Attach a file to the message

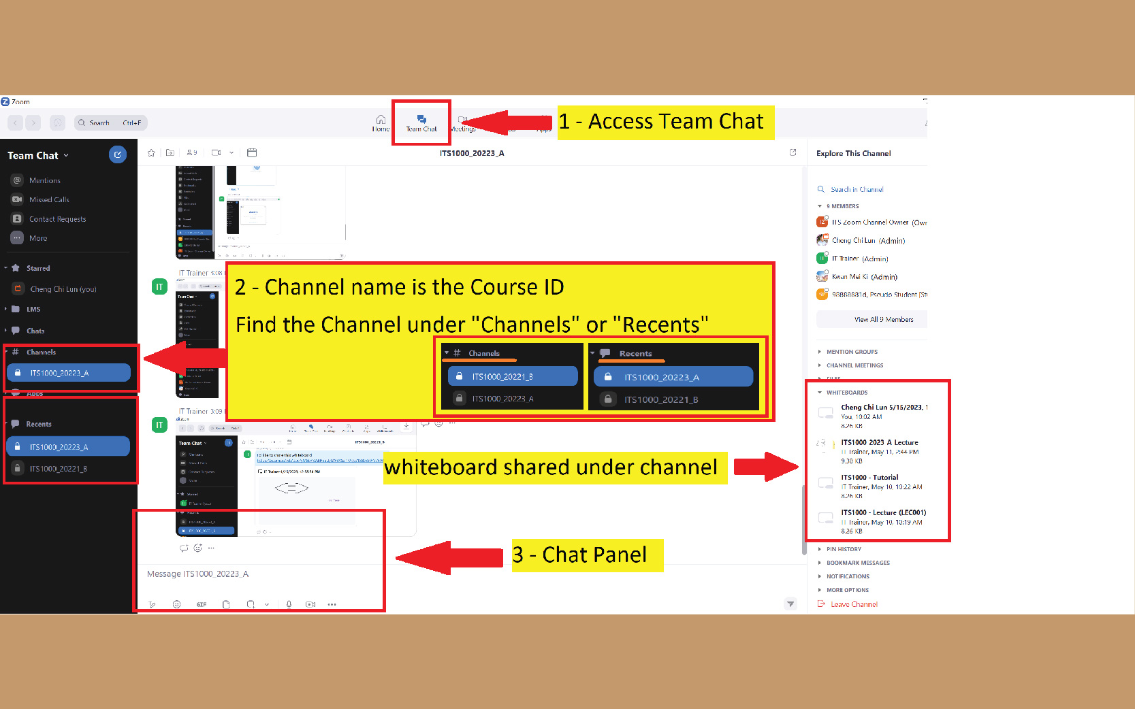(226, 604)
